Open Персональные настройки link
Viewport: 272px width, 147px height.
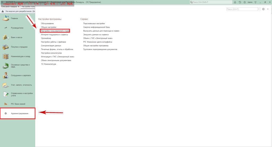tap(94, 23)
